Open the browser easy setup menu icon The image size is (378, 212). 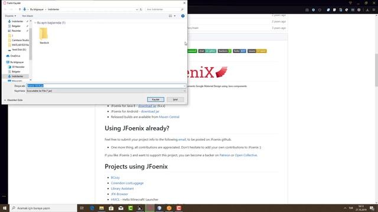(374, 10)
